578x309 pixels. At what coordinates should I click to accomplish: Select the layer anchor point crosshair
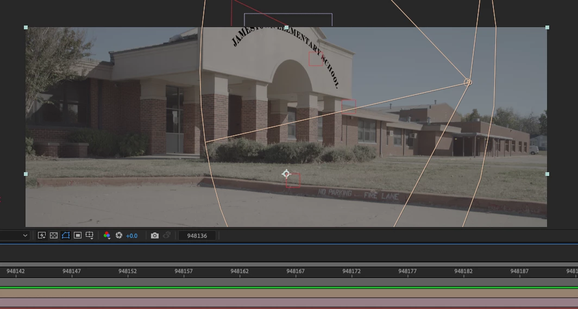click(286, 174)
